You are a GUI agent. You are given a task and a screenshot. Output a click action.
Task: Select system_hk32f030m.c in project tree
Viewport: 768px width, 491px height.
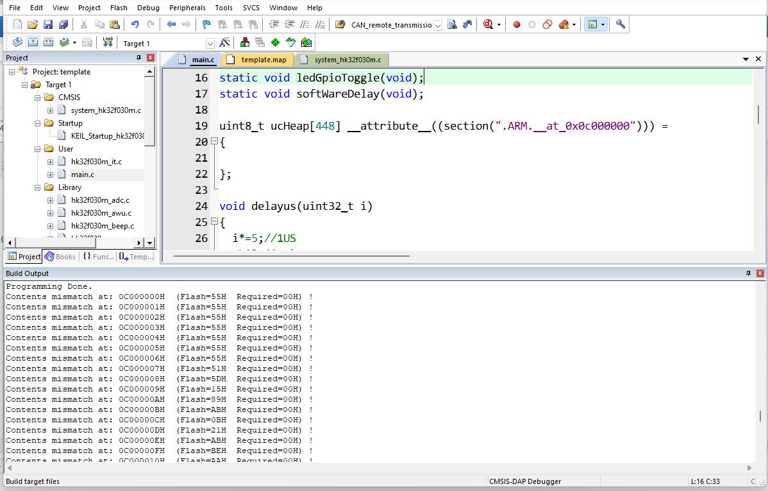[105, 110]
